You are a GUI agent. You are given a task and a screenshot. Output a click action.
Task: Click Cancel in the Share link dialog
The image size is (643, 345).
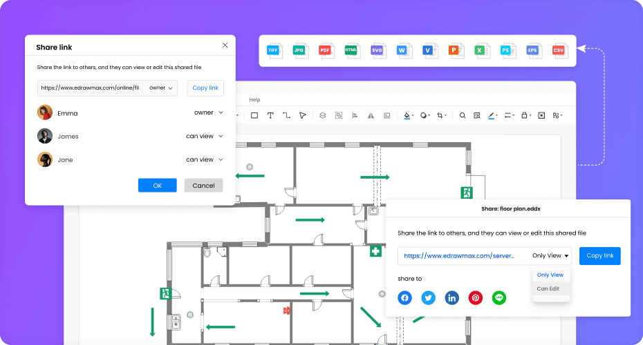pyautogui.click(x=203, y=186)
